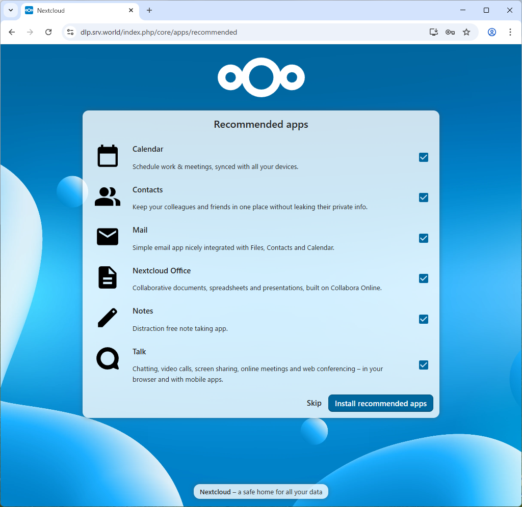The width and height of the screenshot is (522, 507).
Task: Click 'Schedule work & meetings' description text
Action: pyautogui.click(x=216, y=166)
